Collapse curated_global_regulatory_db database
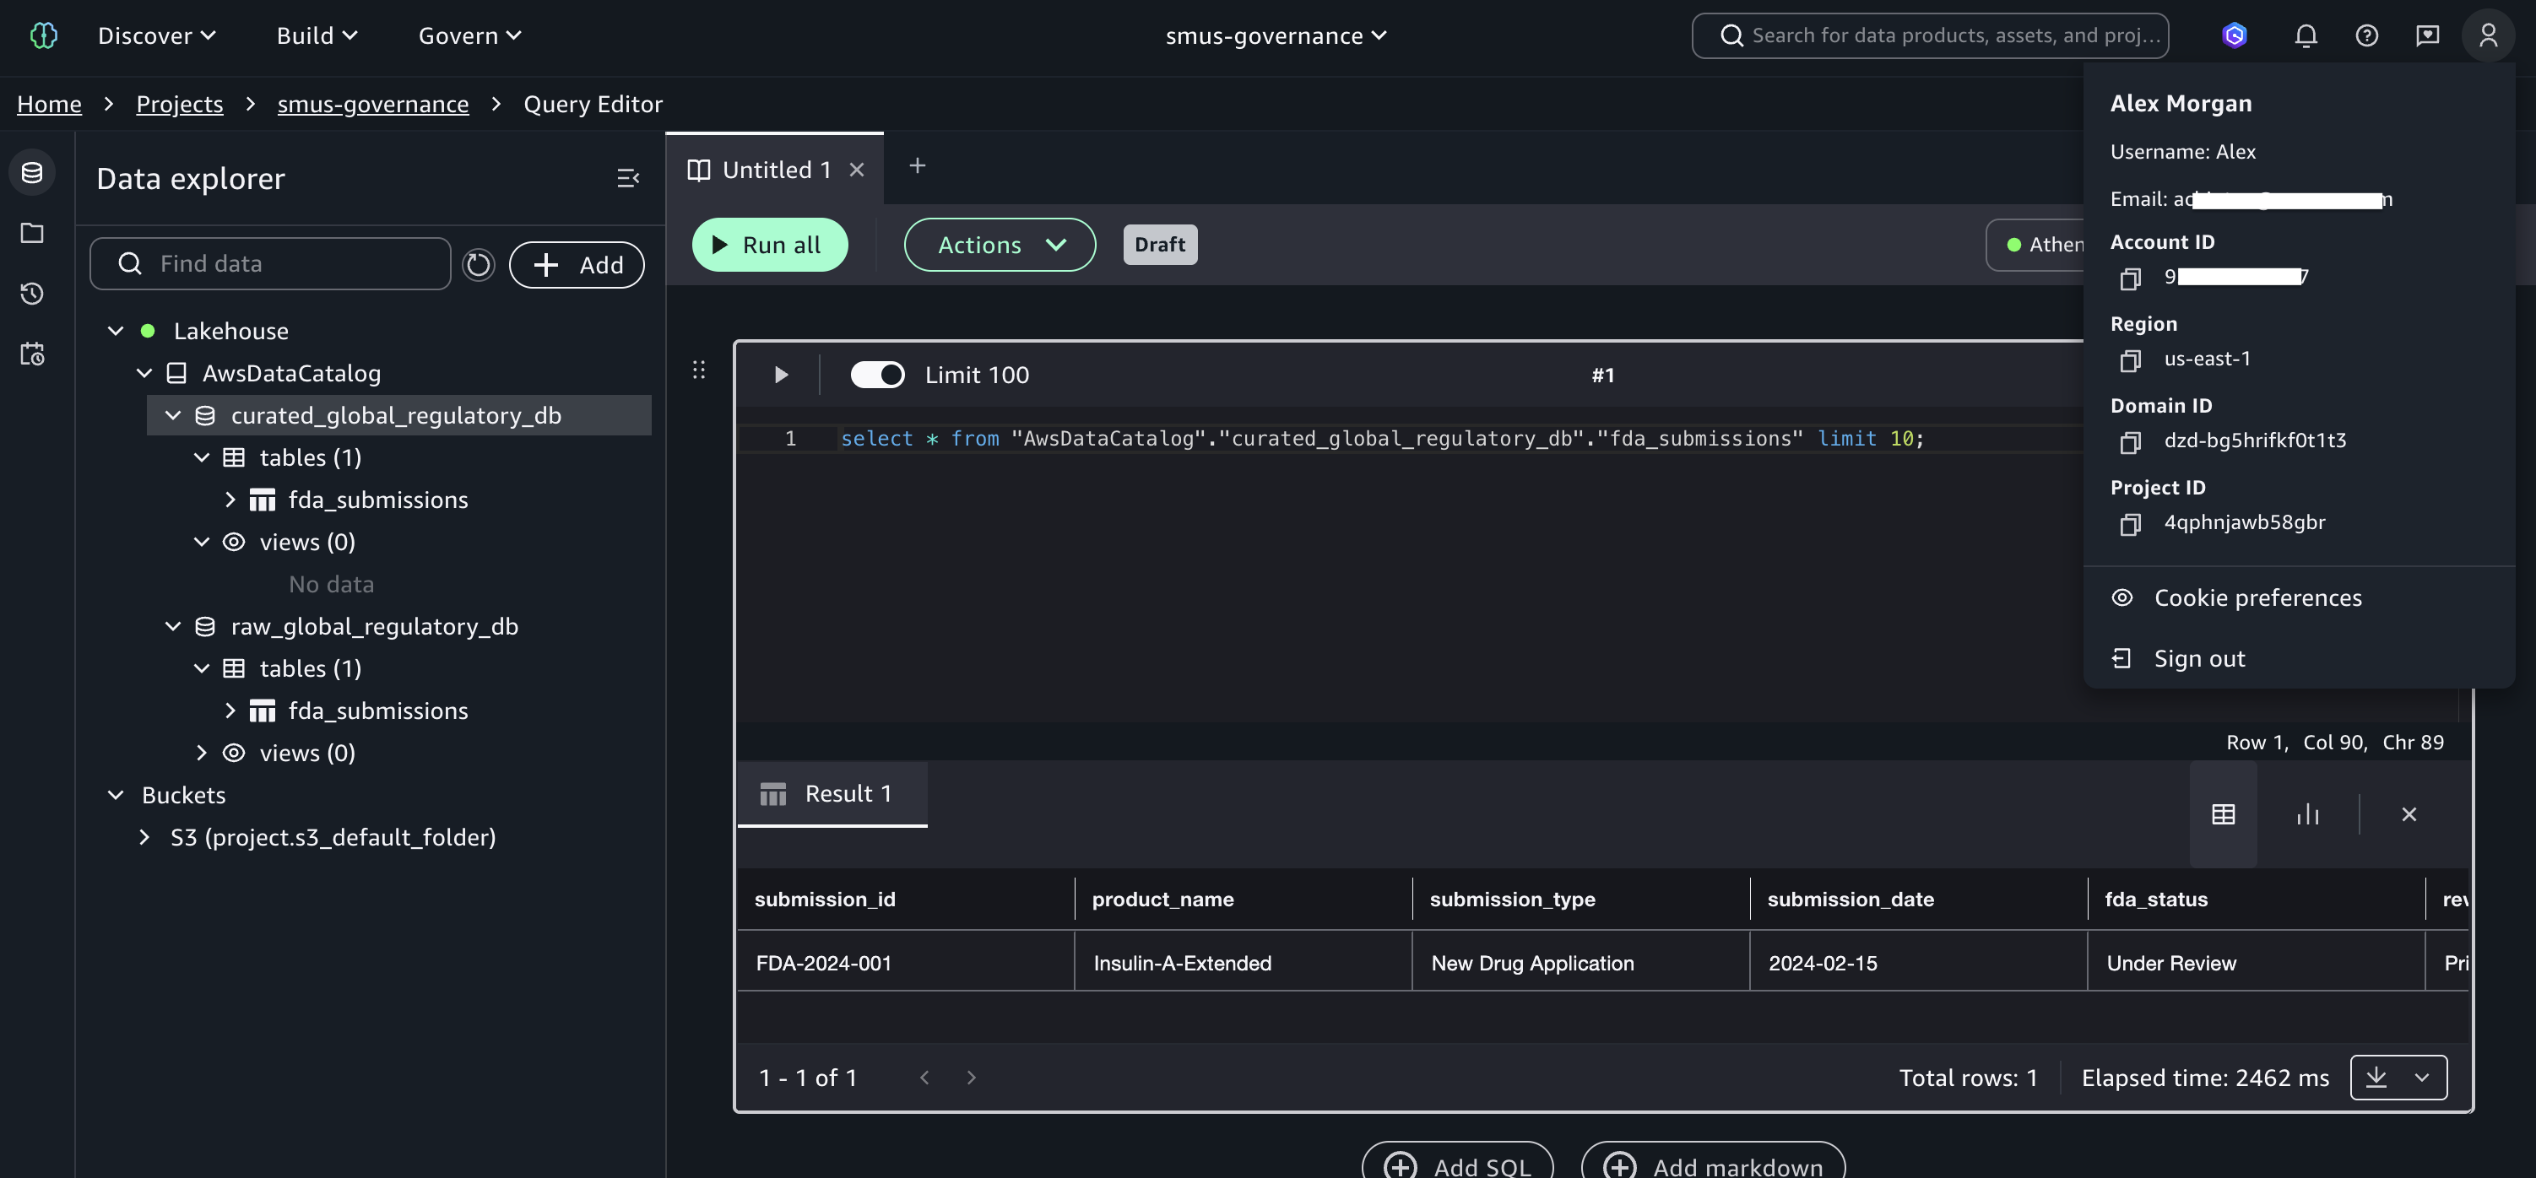 172,415
